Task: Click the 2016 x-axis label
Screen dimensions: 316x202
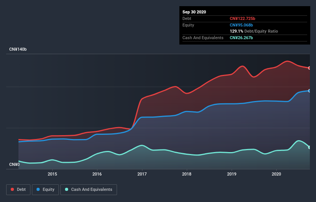Action: pos(97,174)
